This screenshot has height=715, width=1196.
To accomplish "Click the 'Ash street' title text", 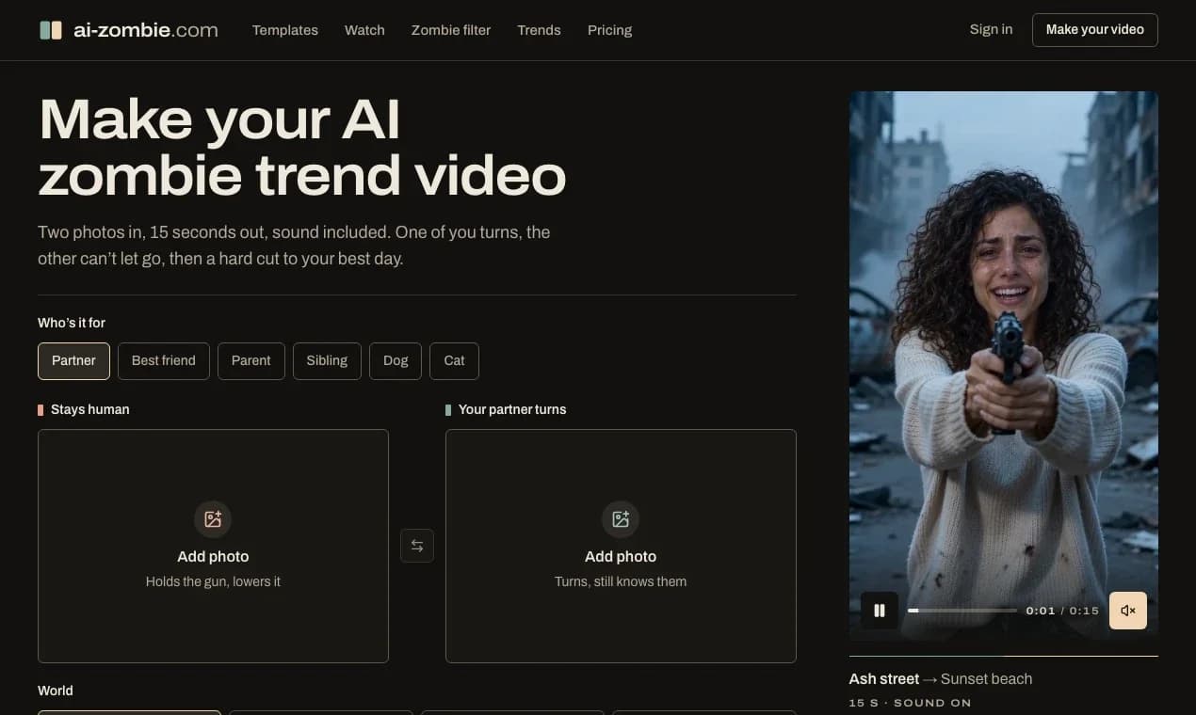I will coord(884,679).
